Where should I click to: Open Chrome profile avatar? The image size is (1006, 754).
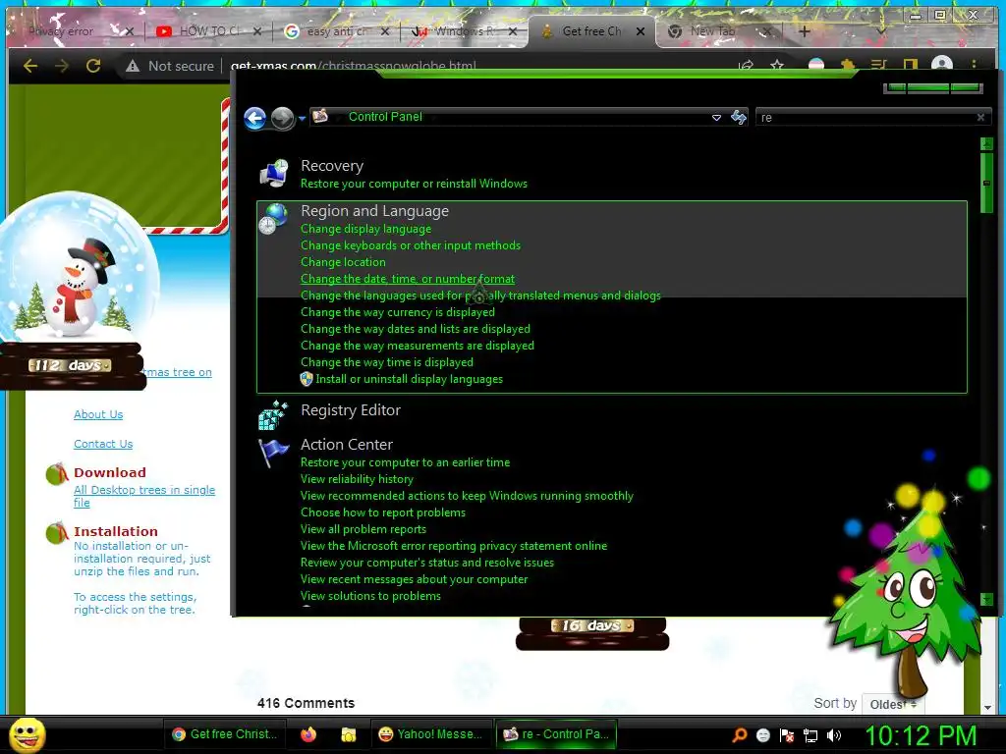[x=941, y=64]
